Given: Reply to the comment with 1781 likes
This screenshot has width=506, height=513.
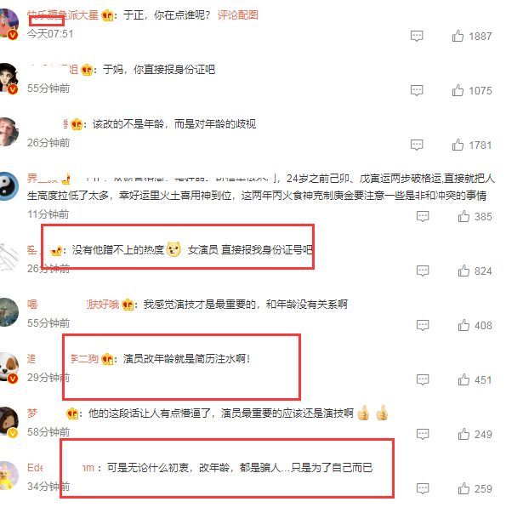Looking at the screenshot, I should (x=417, y=145).
